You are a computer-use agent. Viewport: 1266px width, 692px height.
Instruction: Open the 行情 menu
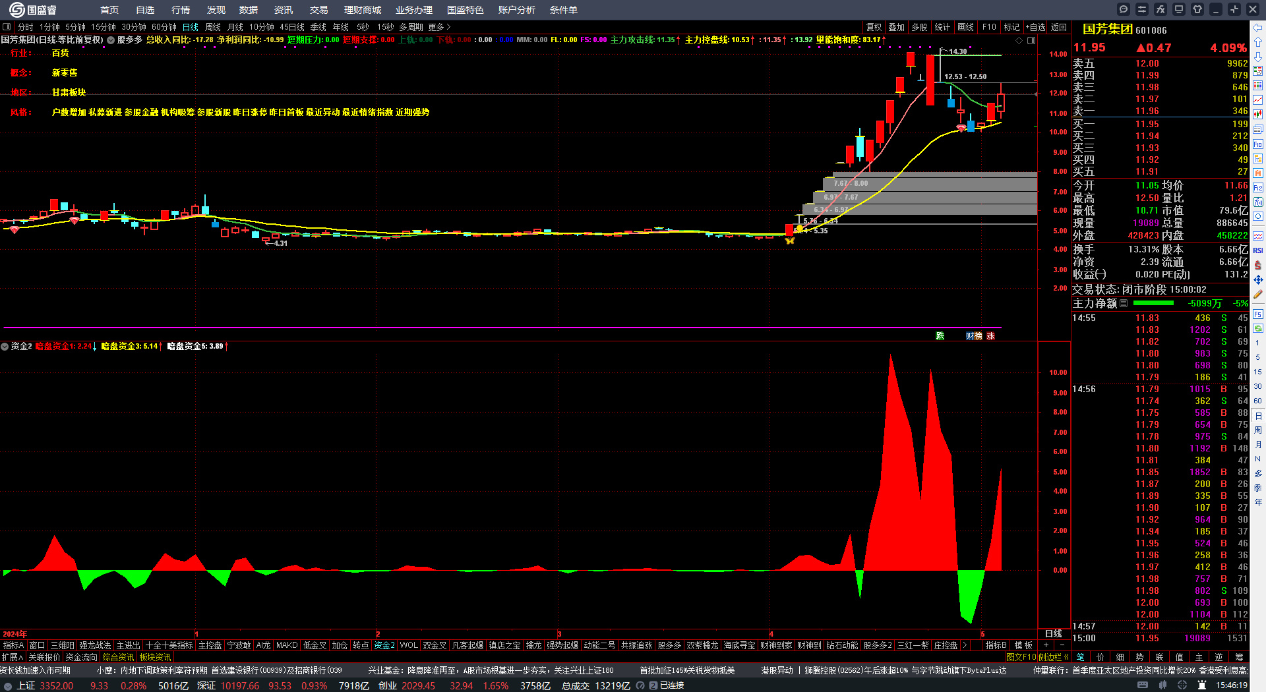pos(181,10)
